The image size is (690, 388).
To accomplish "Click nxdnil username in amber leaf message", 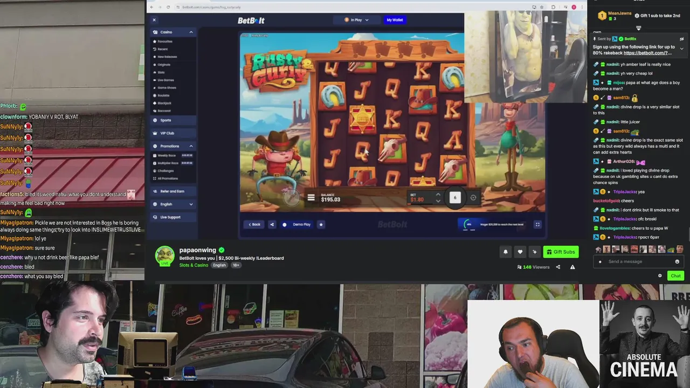I will [612, 65].
